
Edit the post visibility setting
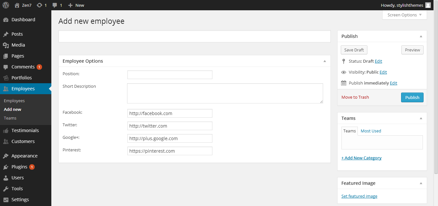point(383,72)
